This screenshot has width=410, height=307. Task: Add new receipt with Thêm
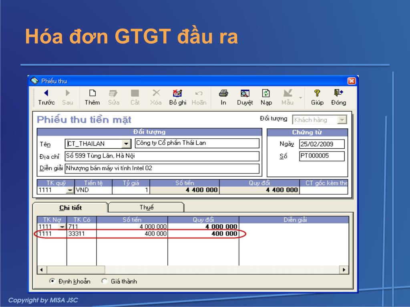click(92, 97)
